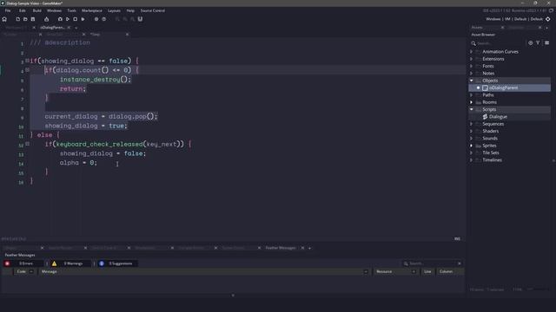Image resolution: width=556 pixels, height=312 pixels.
Task: Click the oDialogParent object icon
Action: coord(485,88)
